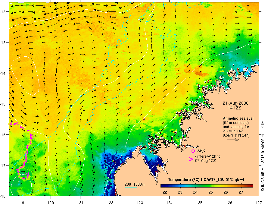Click the '0.5m/s (1kt 24h)' text
This screenshot has height=205, width=265.
236,135
